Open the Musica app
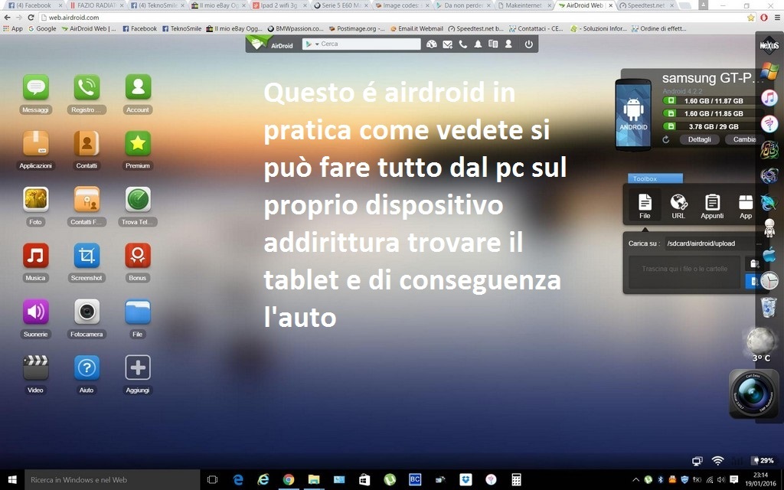 (35, 256)
